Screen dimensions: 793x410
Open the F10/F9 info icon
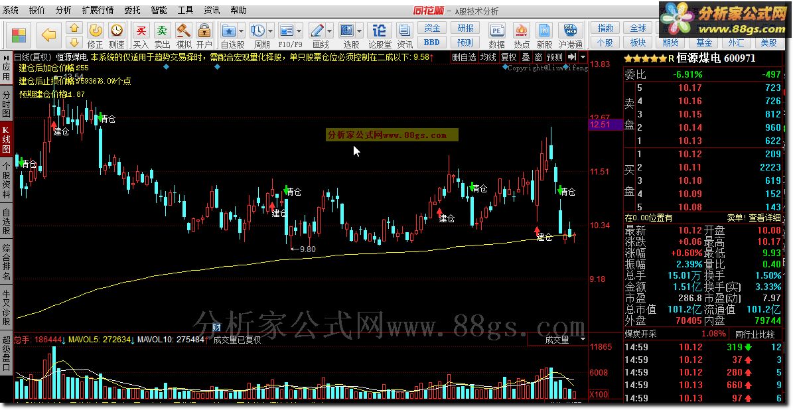coord(286,31)
